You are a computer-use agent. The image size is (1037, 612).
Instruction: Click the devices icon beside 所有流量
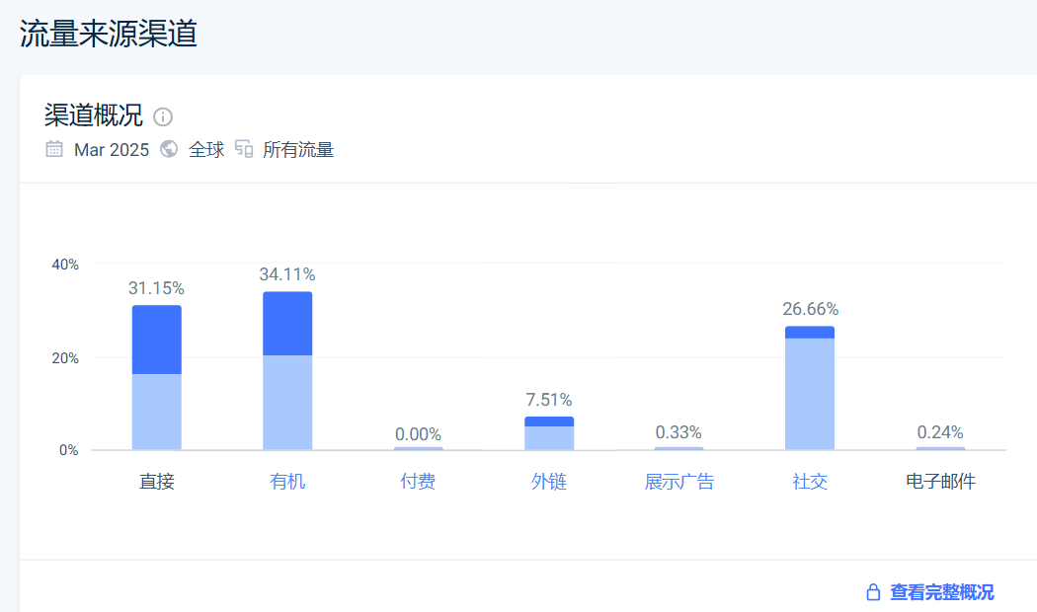tap(244, 149)
